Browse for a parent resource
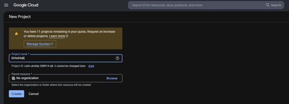 coord(112,78)
